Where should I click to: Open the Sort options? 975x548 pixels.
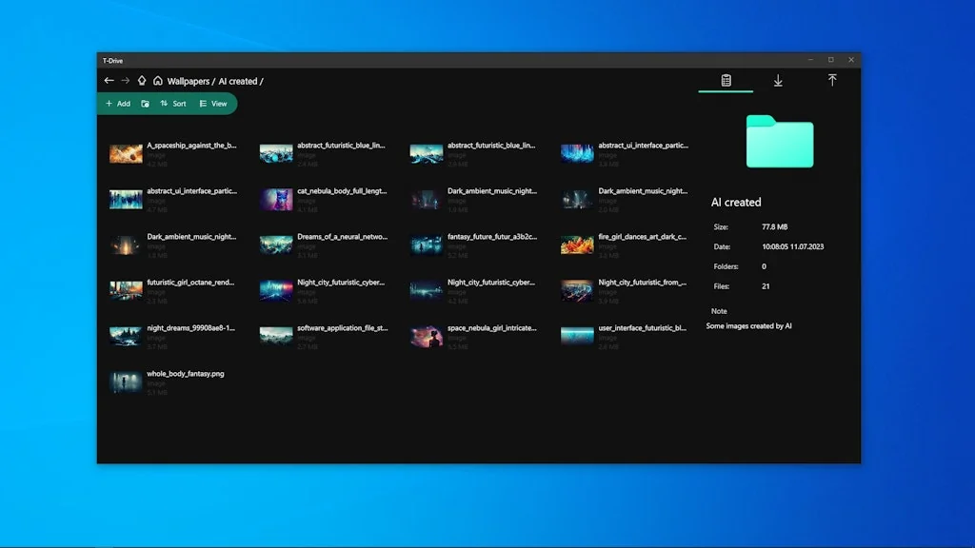174,104
